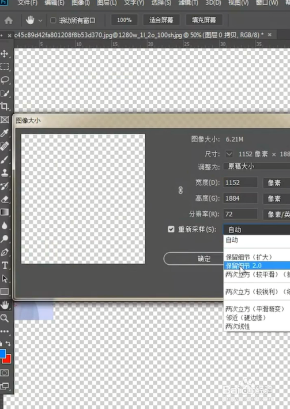Expand the 尺寸 unit dropdown arrow
Image resolution: width=290 pixels, height=409 pixels.
[x=229, y=154]
